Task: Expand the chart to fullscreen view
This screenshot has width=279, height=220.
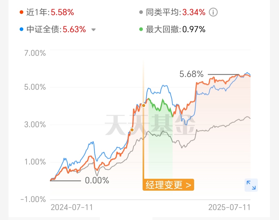Action: point(251,185)
